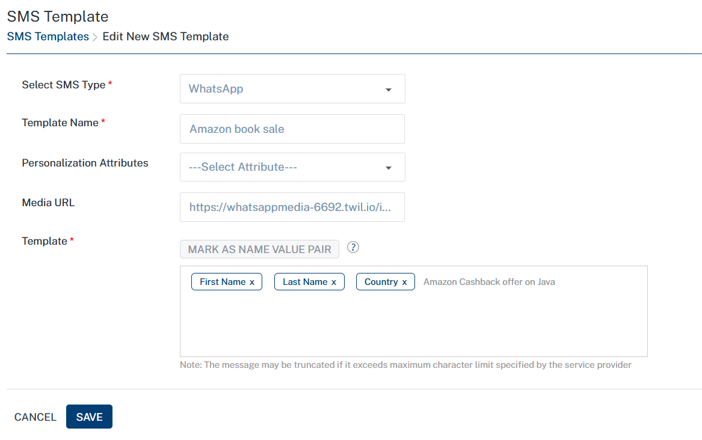Click the Amazon Cashback offer text
Image resolution: width=702 pixels, height=440 pixels.
489,282
